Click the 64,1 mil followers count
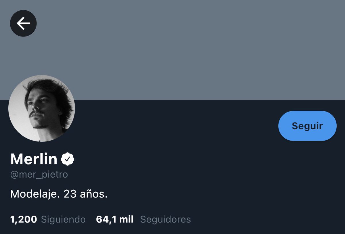Screen dimensions: 345x234 click(x=115, y=220)
